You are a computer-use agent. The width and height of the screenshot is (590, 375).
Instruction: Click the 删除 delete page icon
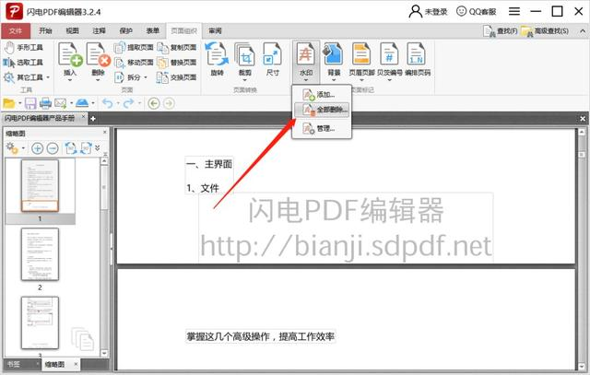pos(99,54)
